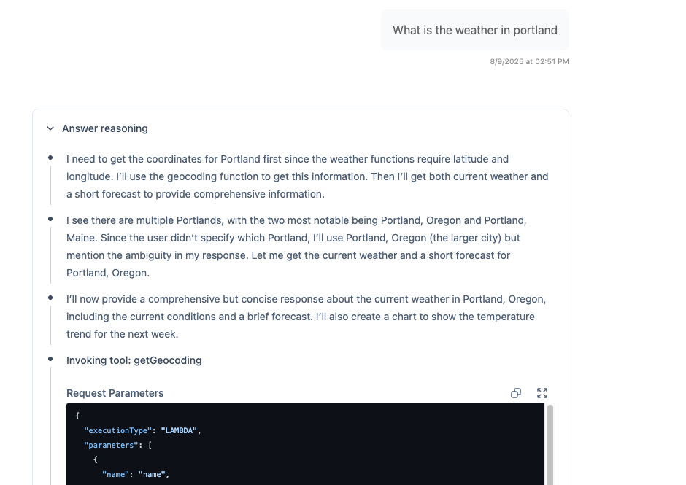Click the bullet beside the coordinates reasoning step
The height and width of the screenshot is (485, 686).
50,158
